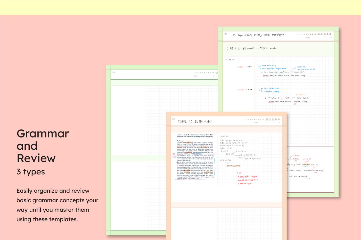Viewport: 361px width, 240px height.
Task: Select number 5 on blank green template
Action: [x=202, y=73]
